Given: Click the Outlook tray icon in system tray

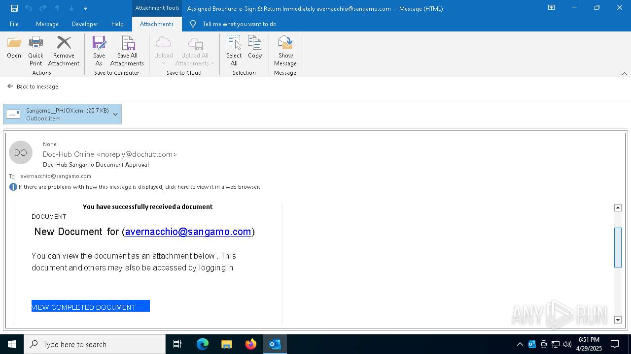Looking at the screenshot, I should click(532, 344).
